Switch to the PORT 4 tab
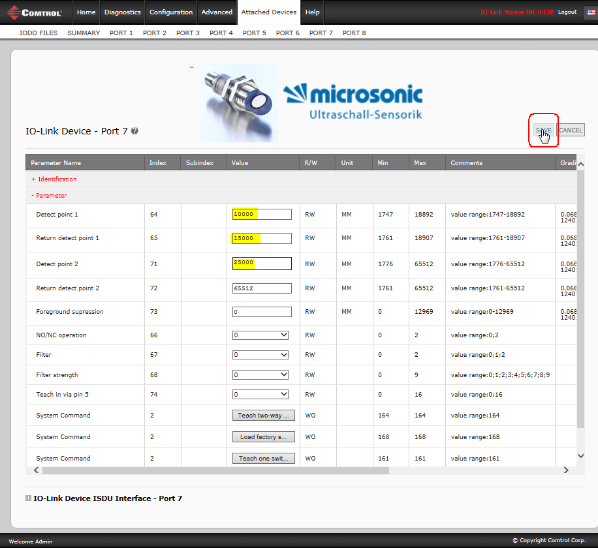The width and height of the screenshot is (598, 548). (x=221, y=33)
